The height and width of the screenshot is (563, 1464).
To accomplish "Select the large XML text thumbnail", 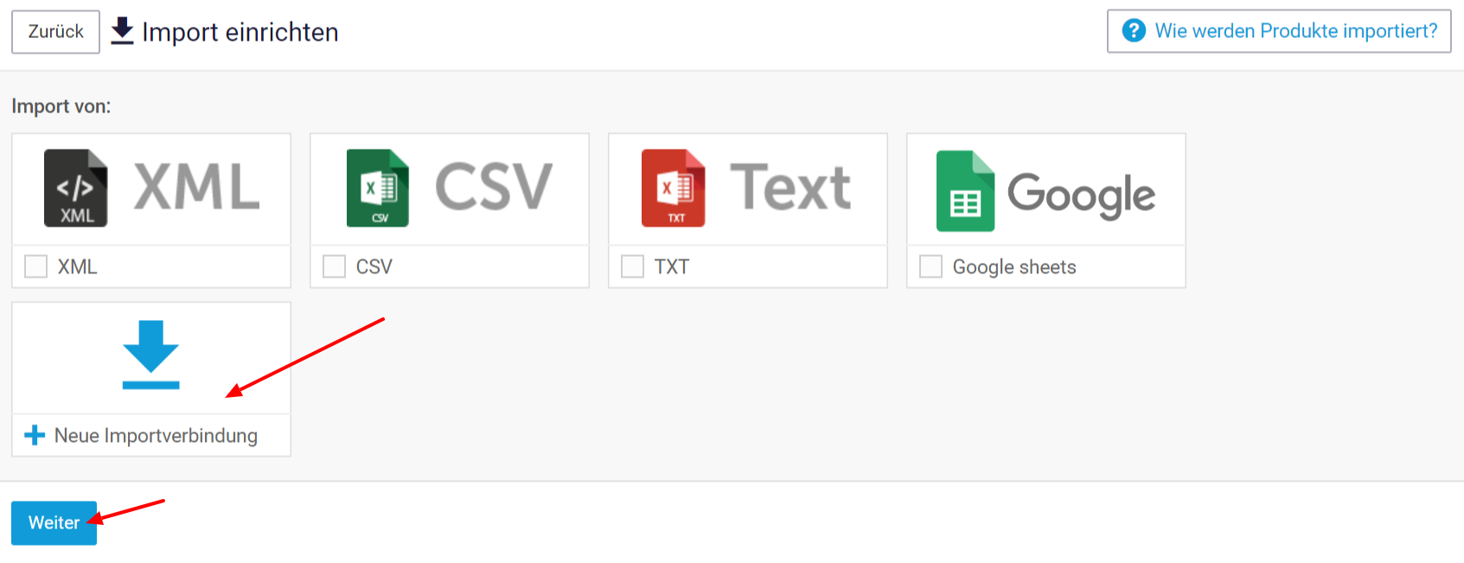I will click(197, 187).
